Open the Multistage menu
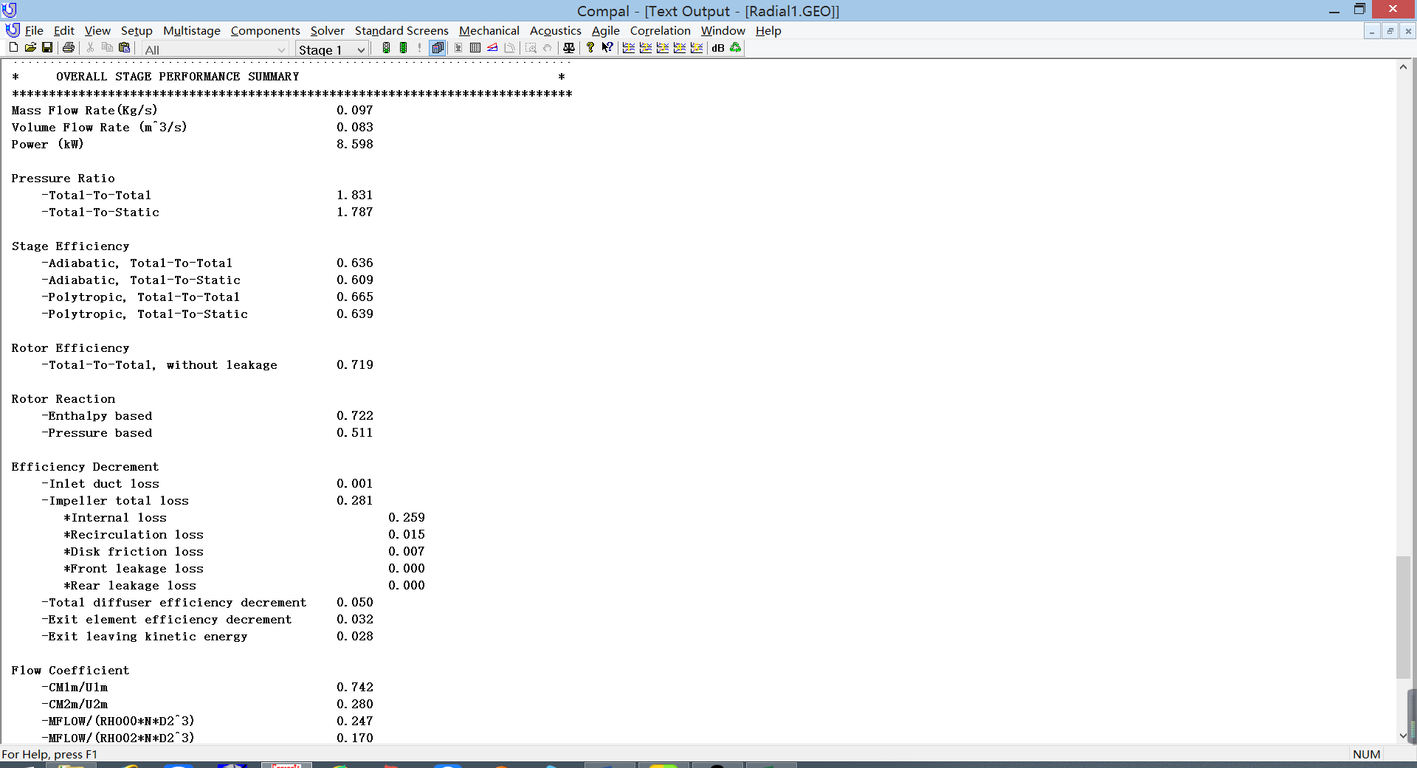The image size is (1417, 768). pyautogui.click(x=192, y=30)
